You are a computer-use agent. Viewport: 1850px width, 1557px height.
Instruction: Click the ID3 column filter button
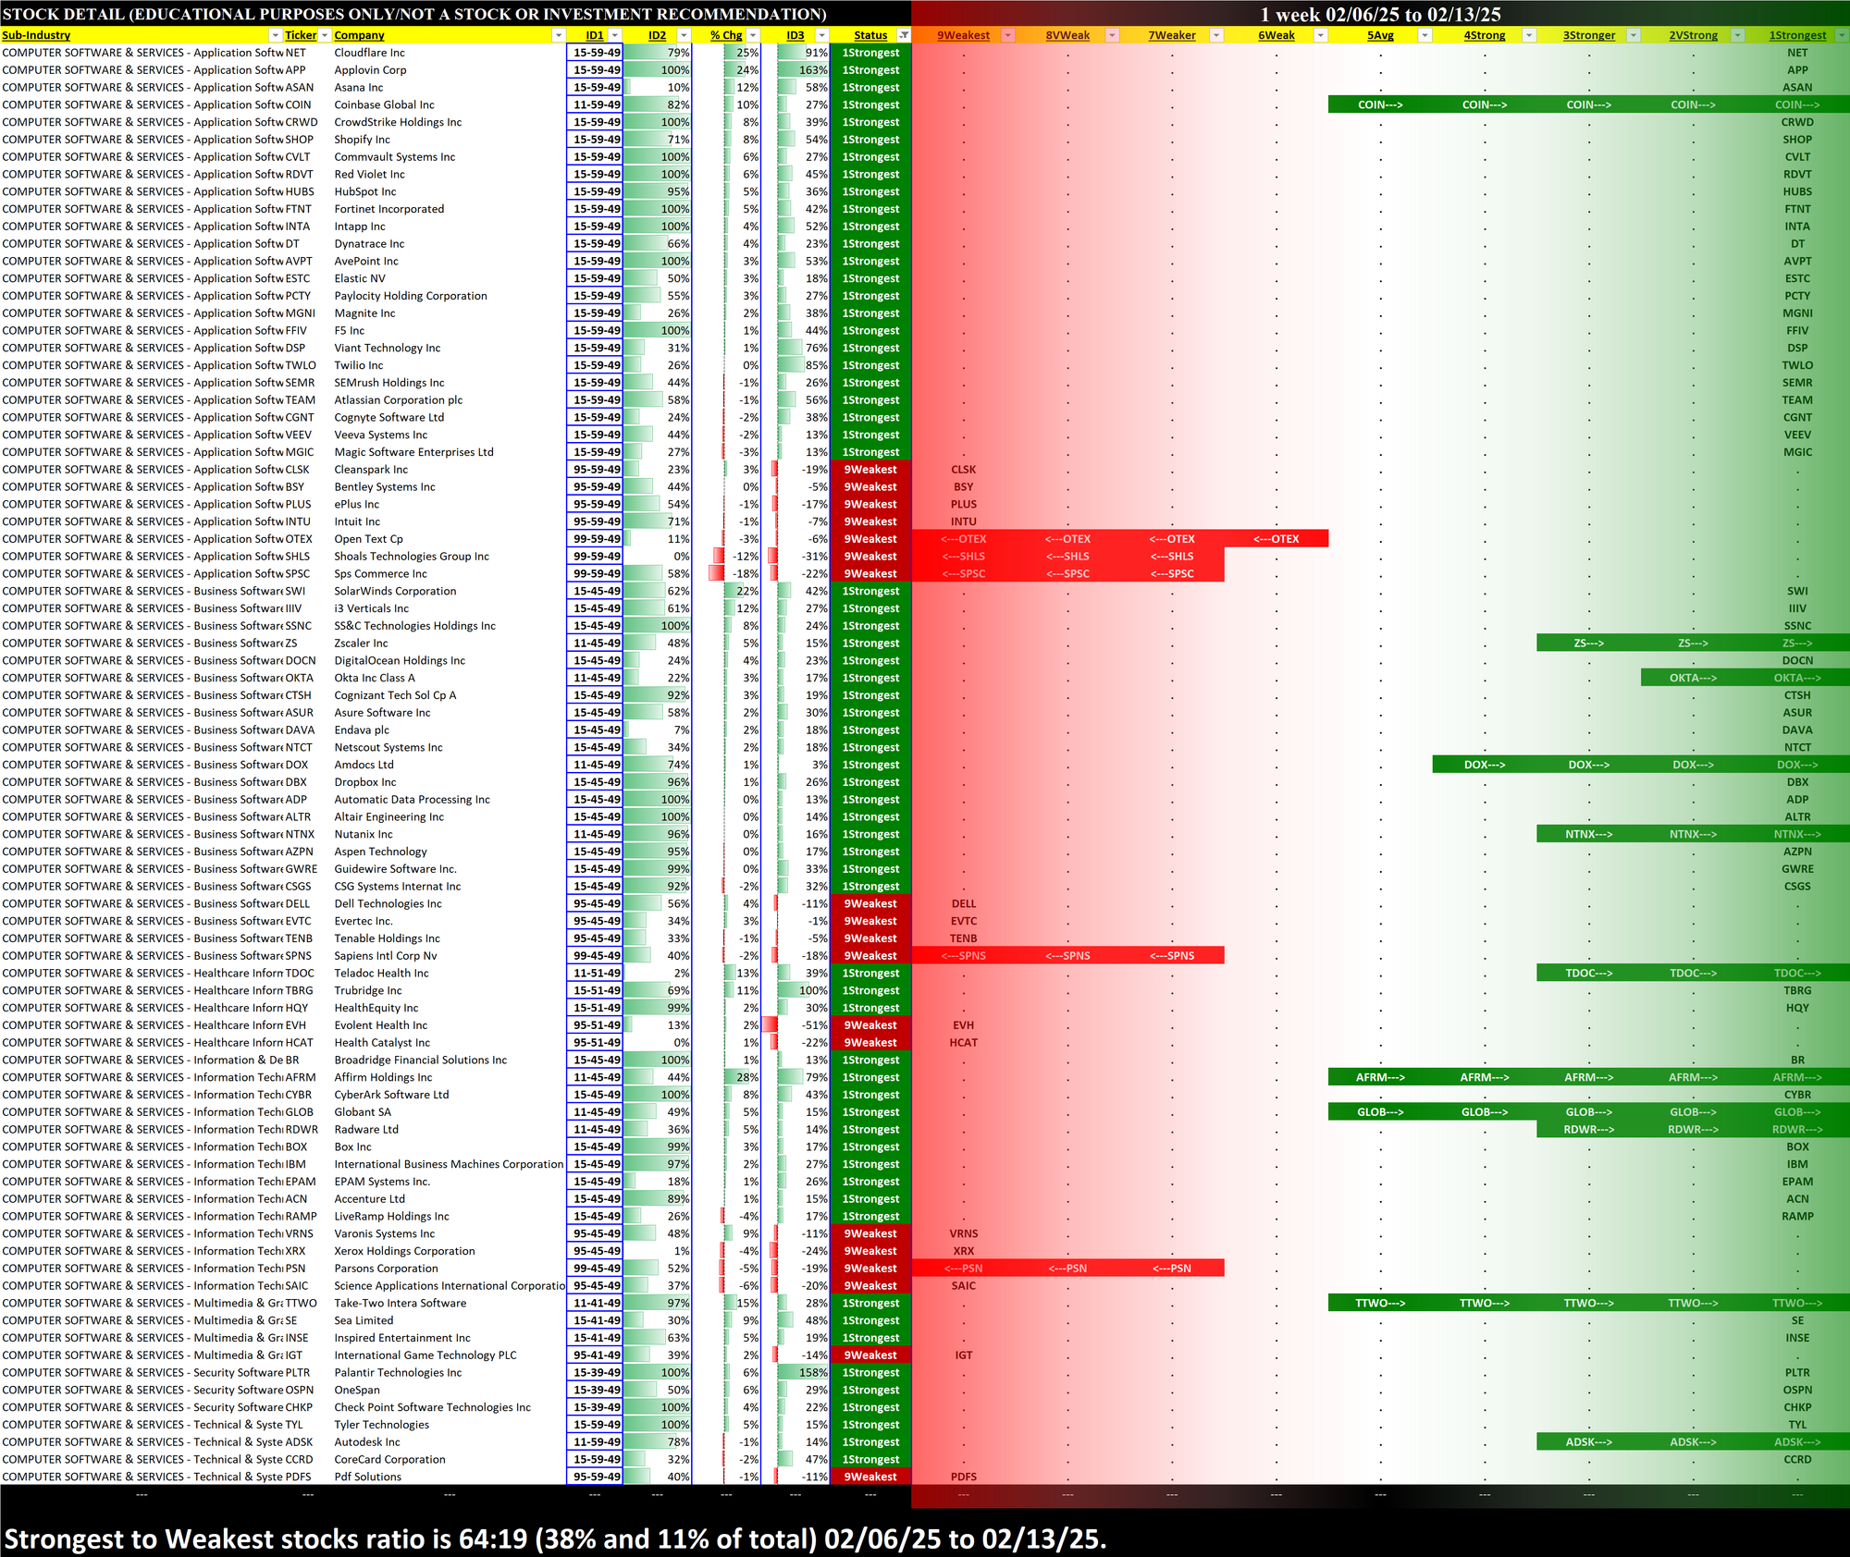pyautogui.click(x=821, y=35)
